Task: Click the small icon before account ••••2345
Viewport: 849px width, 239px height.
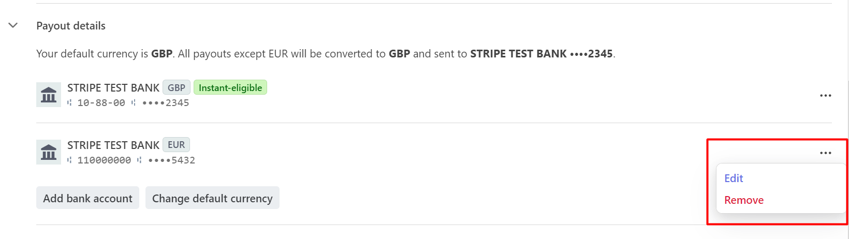Action: click(x=134, y=103)
